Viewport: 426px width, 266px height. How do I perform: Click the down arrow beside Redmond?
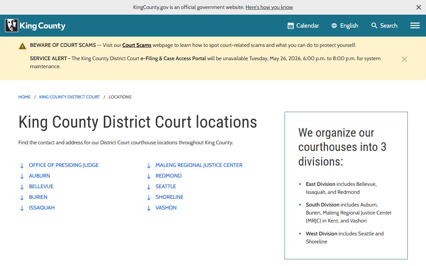pos(149,176)
